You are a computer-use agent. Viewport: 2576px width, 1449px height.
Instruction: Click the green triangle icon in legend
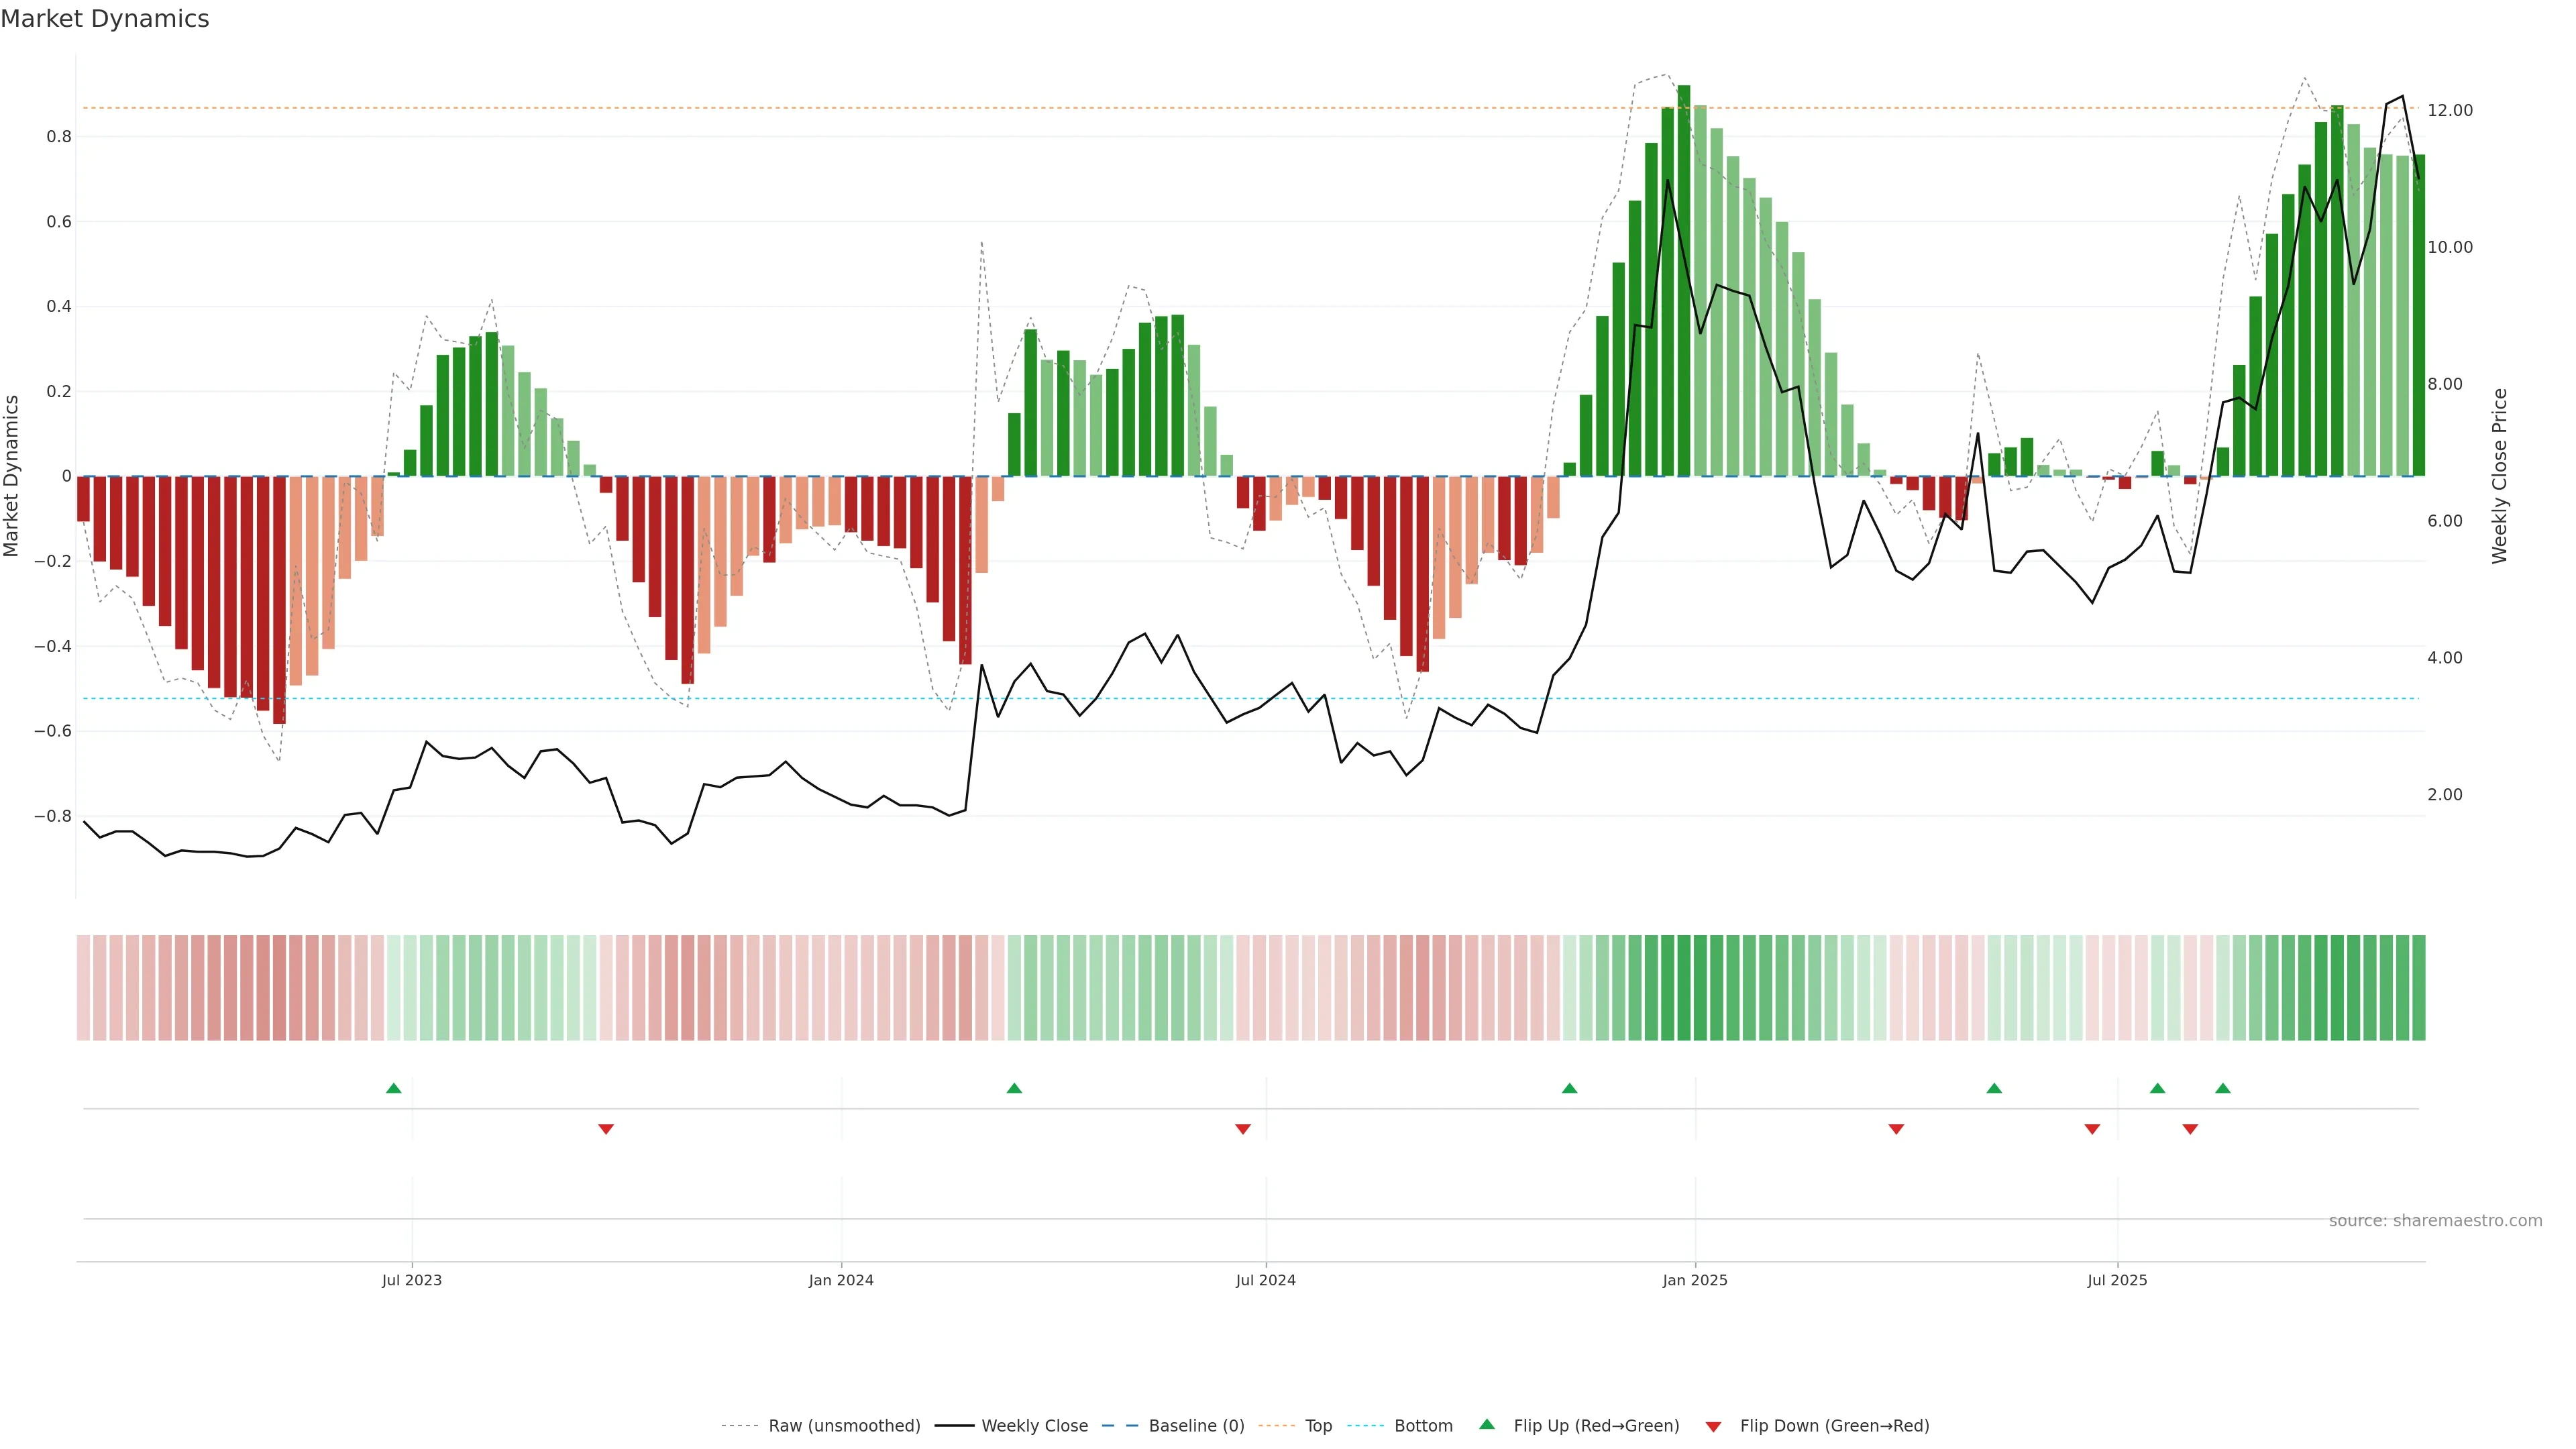(x=1487, y=1424)
